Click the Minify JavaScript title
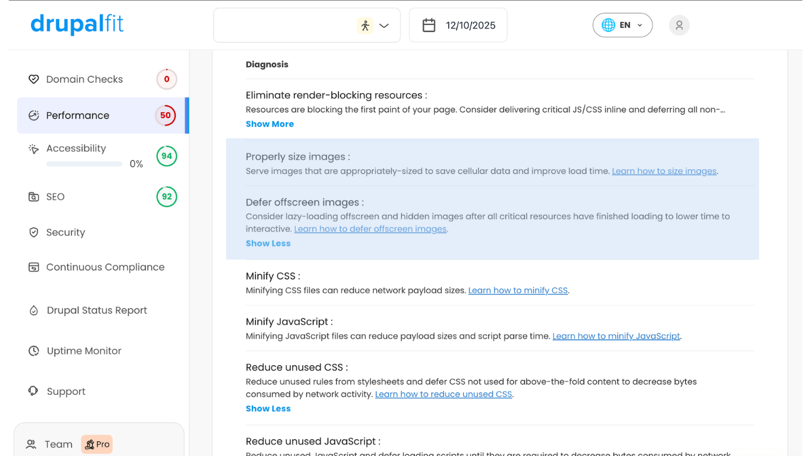 289,322
